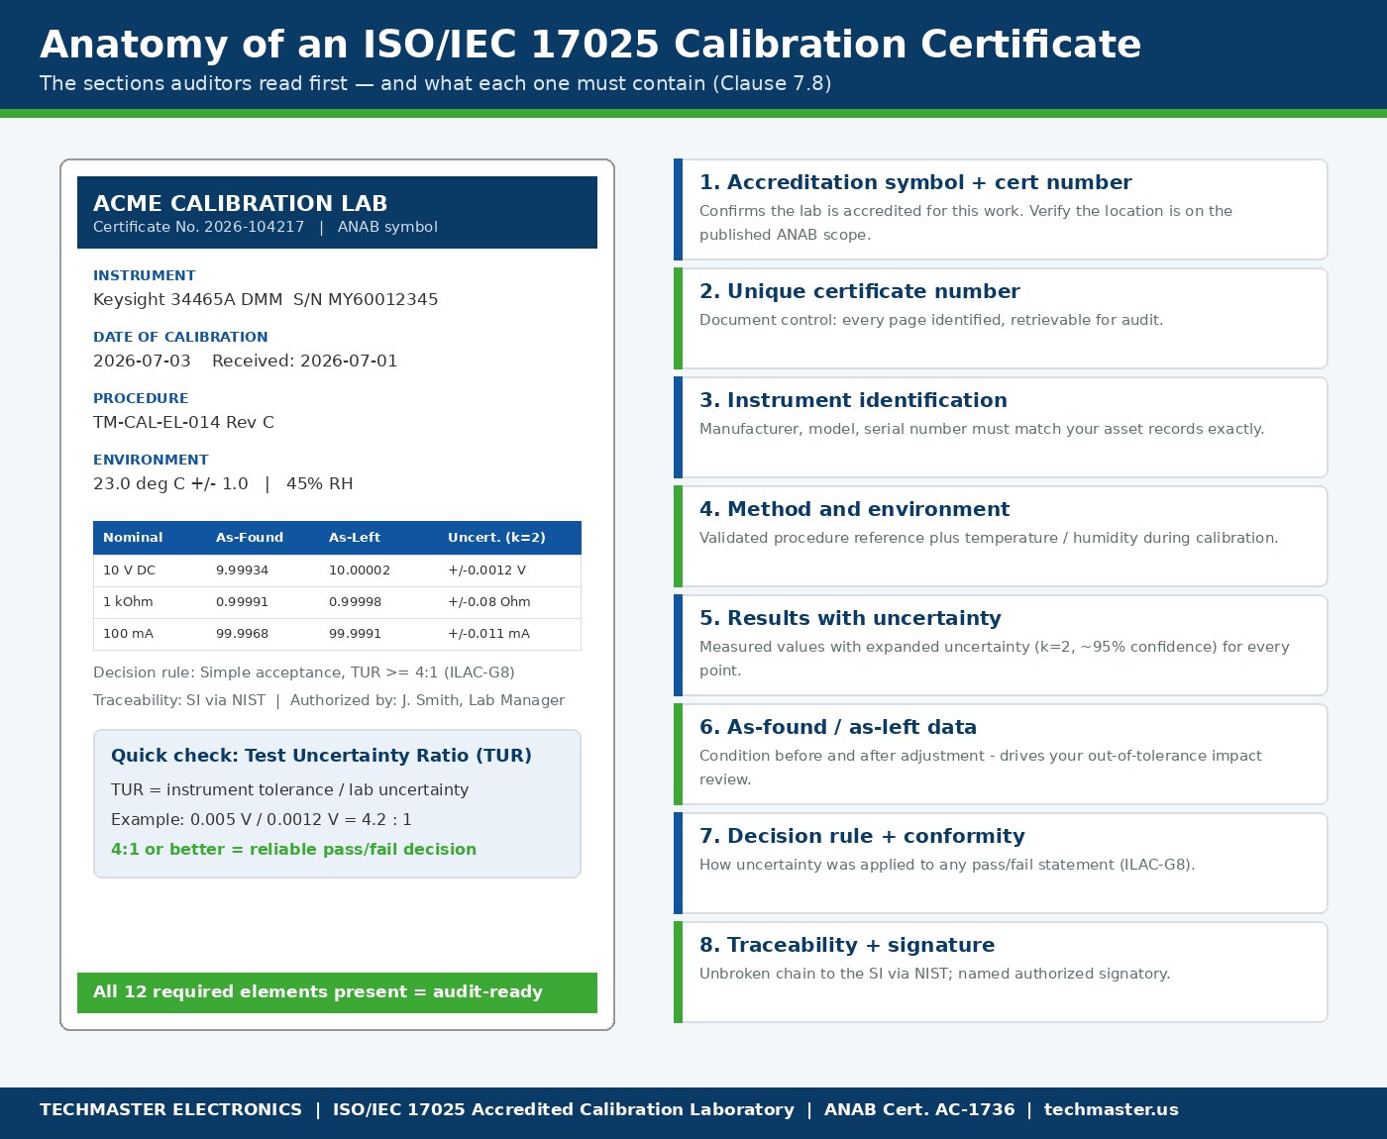Image resolution: width=1387 pixels, height=1139 pixels.
Task: Click 'Authorized by: J. Smith, Lab Manager'
Action: pyautogui.click(x=427, y=700)
